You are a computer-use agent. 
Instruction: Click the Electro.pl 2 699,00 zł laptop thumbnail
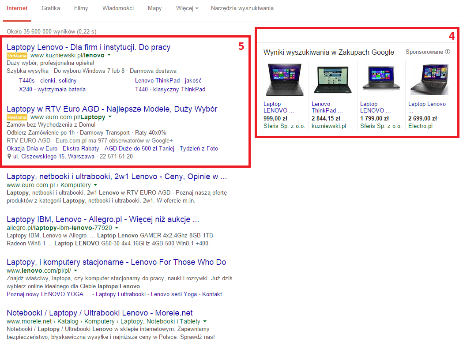429,79
